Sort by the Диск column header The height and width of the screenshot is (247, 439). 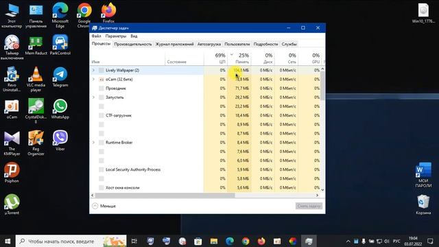pos(263,58)
